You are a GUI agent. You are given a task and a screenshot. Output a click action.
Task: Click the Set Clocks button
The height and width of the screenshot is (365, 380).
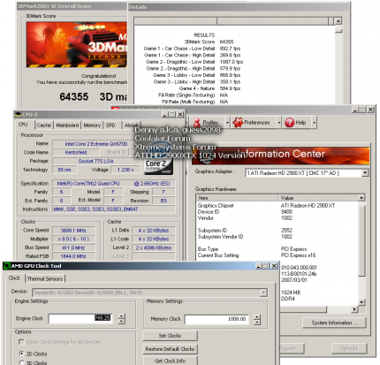pyautogui.click(x=170, y=336)
